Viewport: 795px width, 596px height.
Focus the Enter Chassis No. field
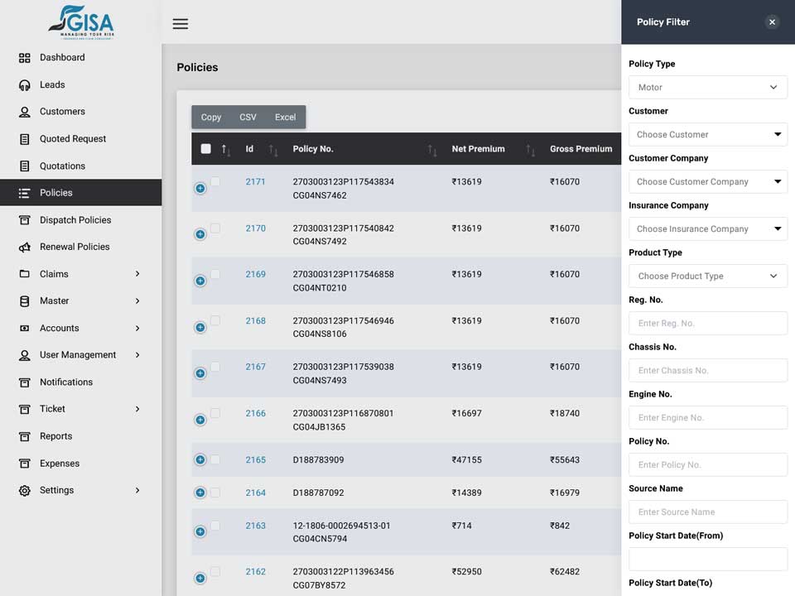(x=708, y=371)
